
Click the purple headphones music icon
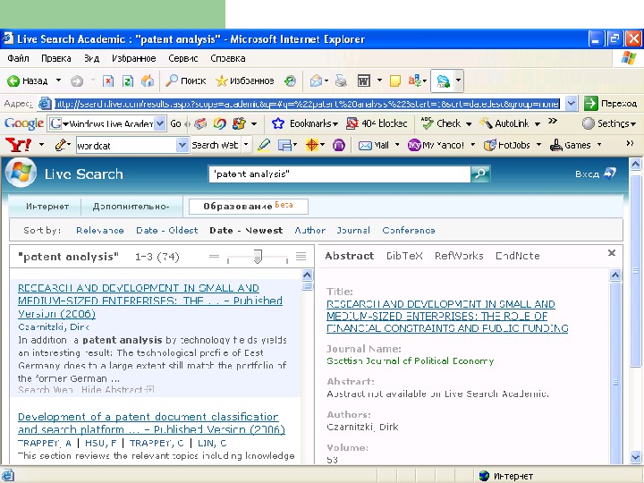pos(339,145)
